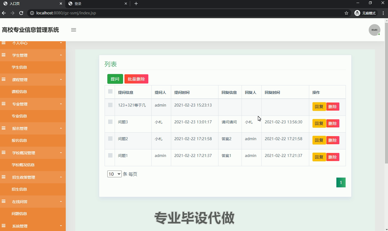Check the row checkbox for 问题2

point(110,139)
